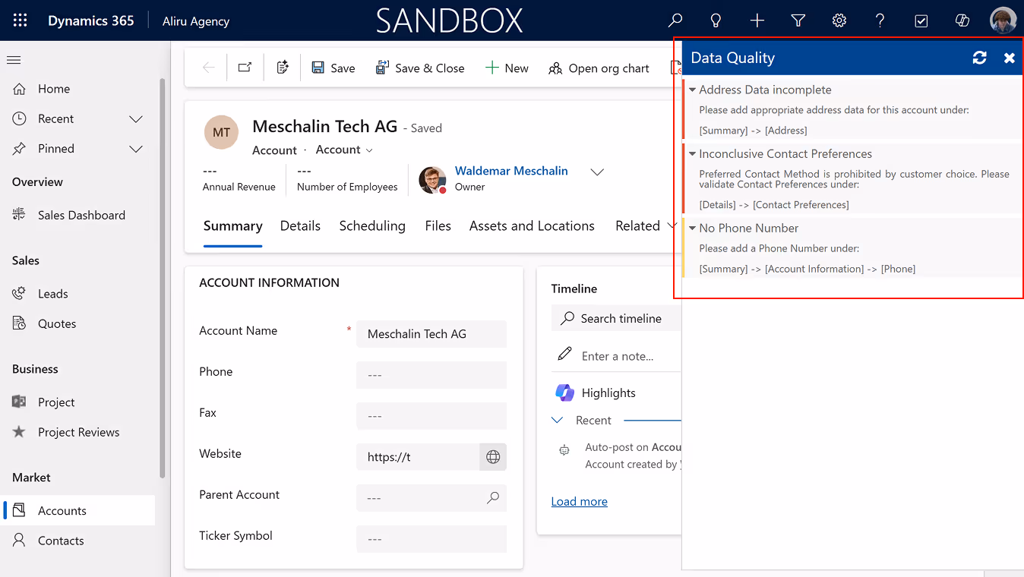The image size is (1024, 577).
Task: Open the Files tab
Action: 438,225
